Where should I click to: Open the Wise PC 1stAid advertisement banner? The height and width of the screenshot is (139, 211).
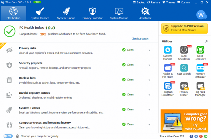184,121
